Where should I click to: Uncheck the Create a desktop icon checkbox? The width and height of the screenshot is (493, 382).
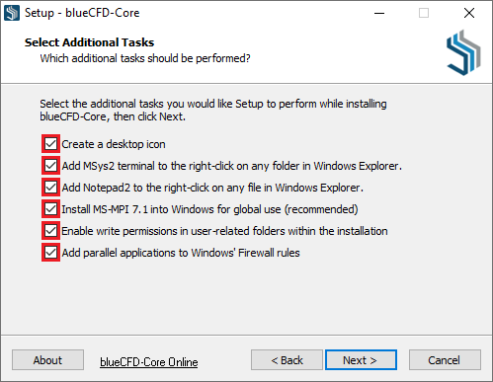tap(50, 144)
